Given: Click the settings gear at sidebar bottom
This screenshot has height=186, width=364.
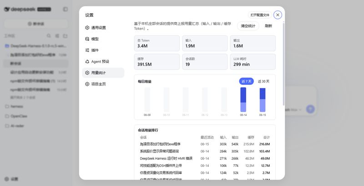Looking at the screenshot, I should pos(7,179).
